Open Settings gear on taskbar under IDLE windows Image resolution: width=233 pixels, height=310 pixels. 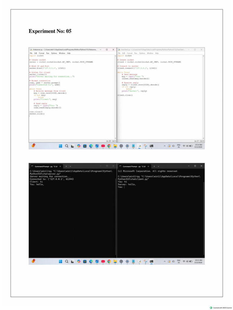pos(127,146)
